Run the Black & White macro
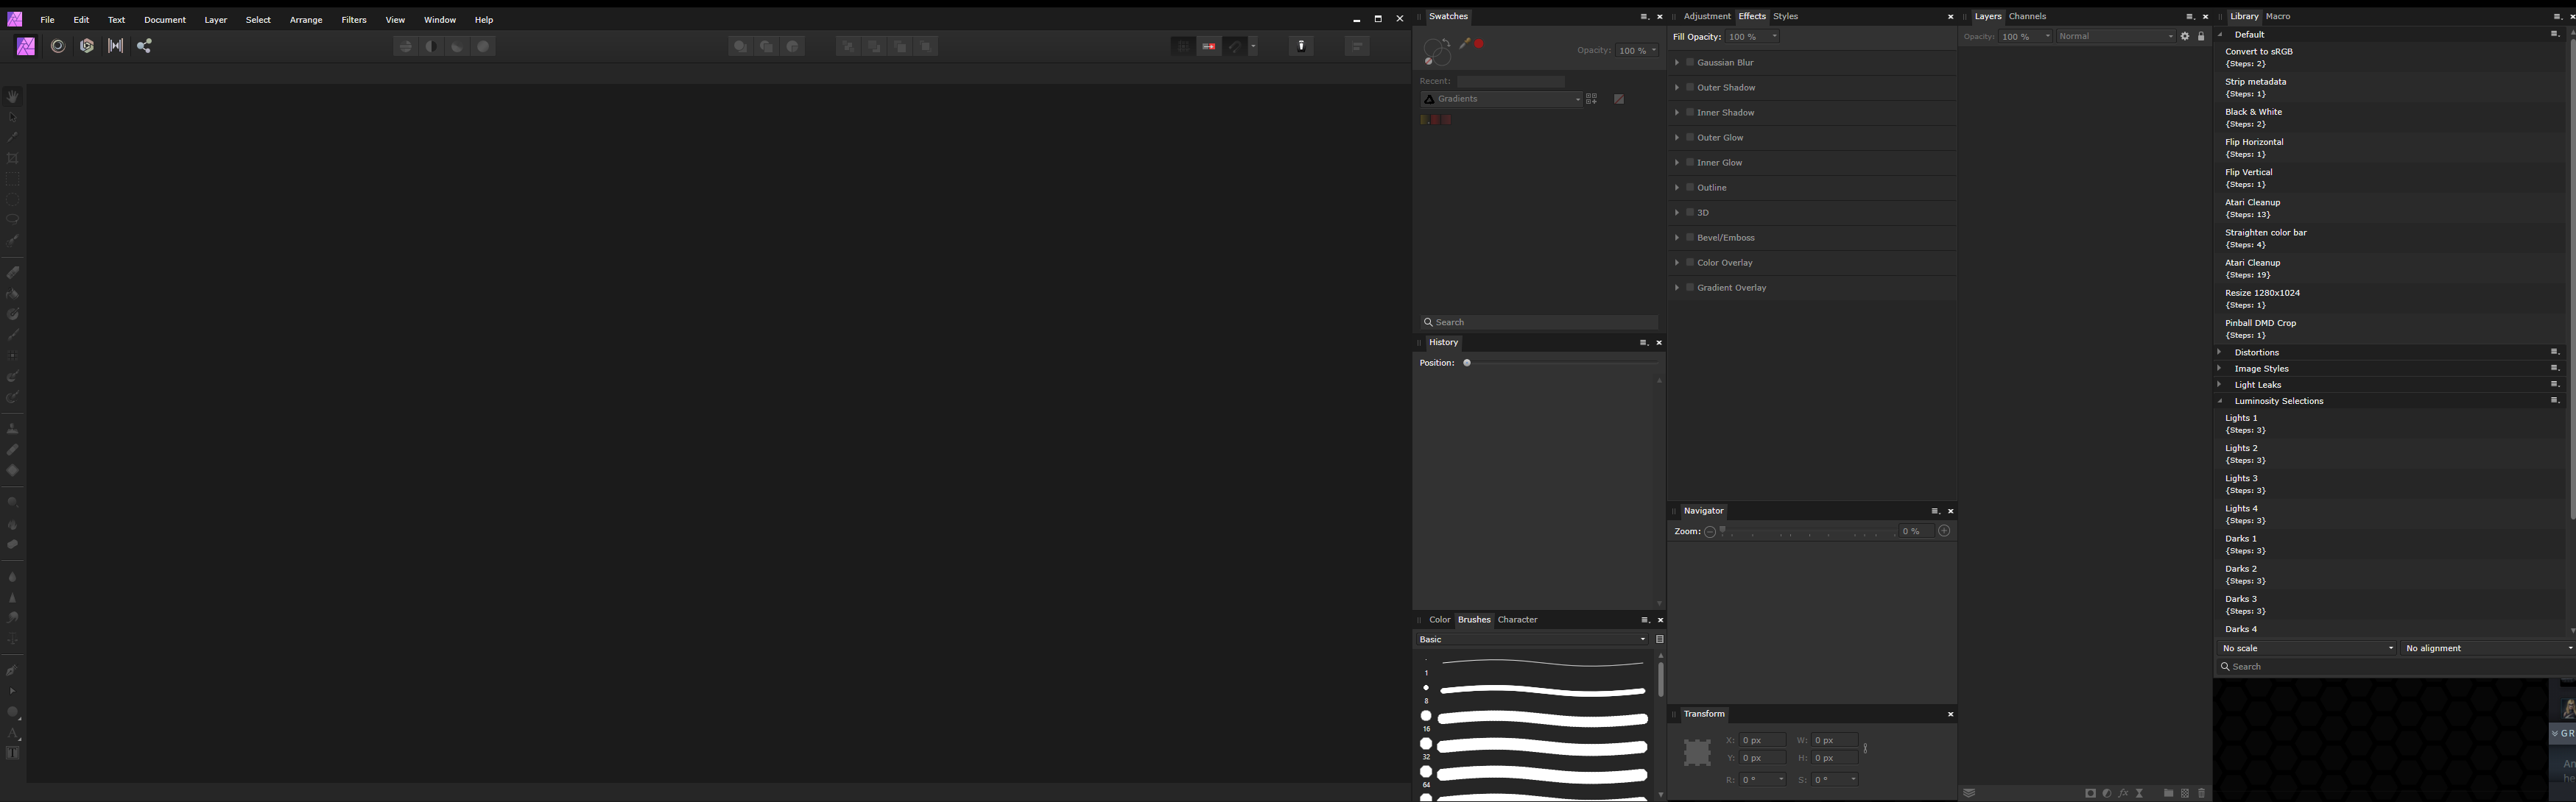The image size is (2576, 802). click(x=2253, y=117)
